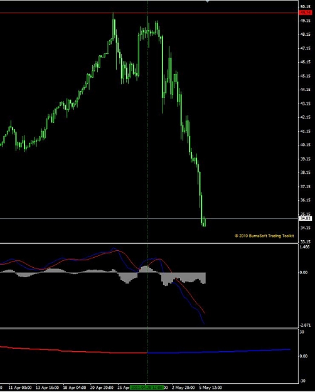Click the 5 May 12:00 time label

point(210,388)
